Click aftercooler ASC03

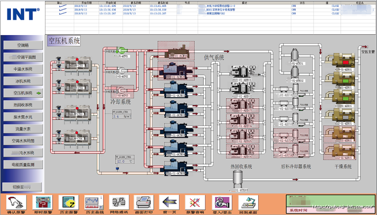(289, 119)
